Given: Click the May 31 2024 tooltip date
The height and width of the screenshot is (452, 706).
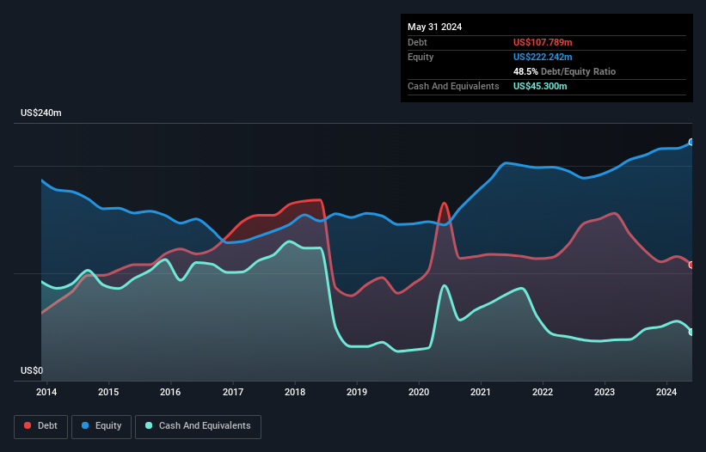Looking at the screenshot, I should click(x=434, y=27).
